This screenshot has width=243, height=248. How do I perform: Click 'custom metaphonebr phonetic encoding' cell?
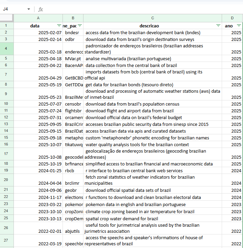153,138
